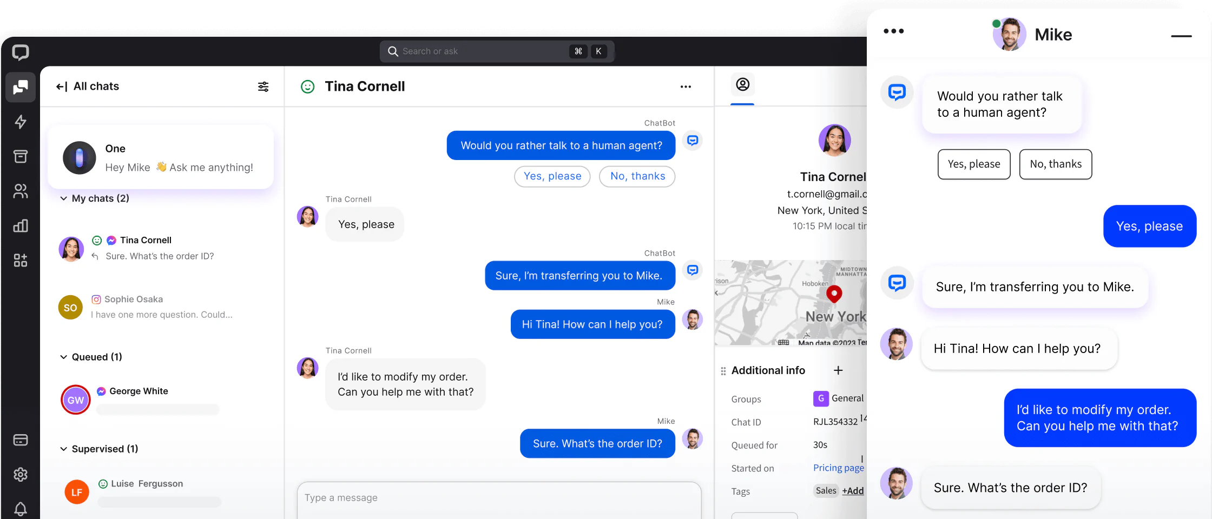Open the Archives icon in the sidebar
Image resolution: width=1212 pixels, height=519 pixels.
coord(20,156)
